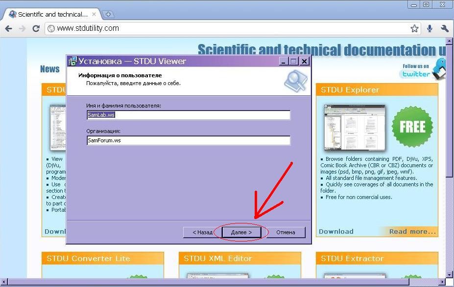Click the STDU Extractor heading
This screenshot has height=287, width=454.
[x=352, y=258]
